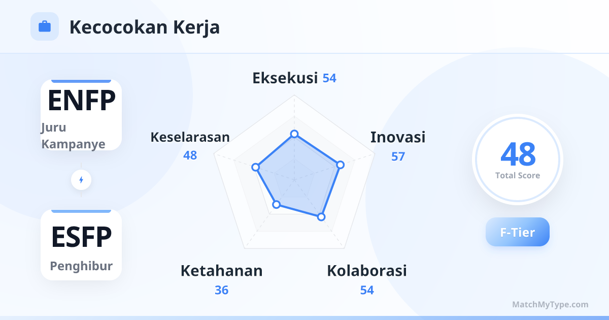Click the Eksekusi data point on radar
Viewport: 609px width, 320px height.
(294, 134)
